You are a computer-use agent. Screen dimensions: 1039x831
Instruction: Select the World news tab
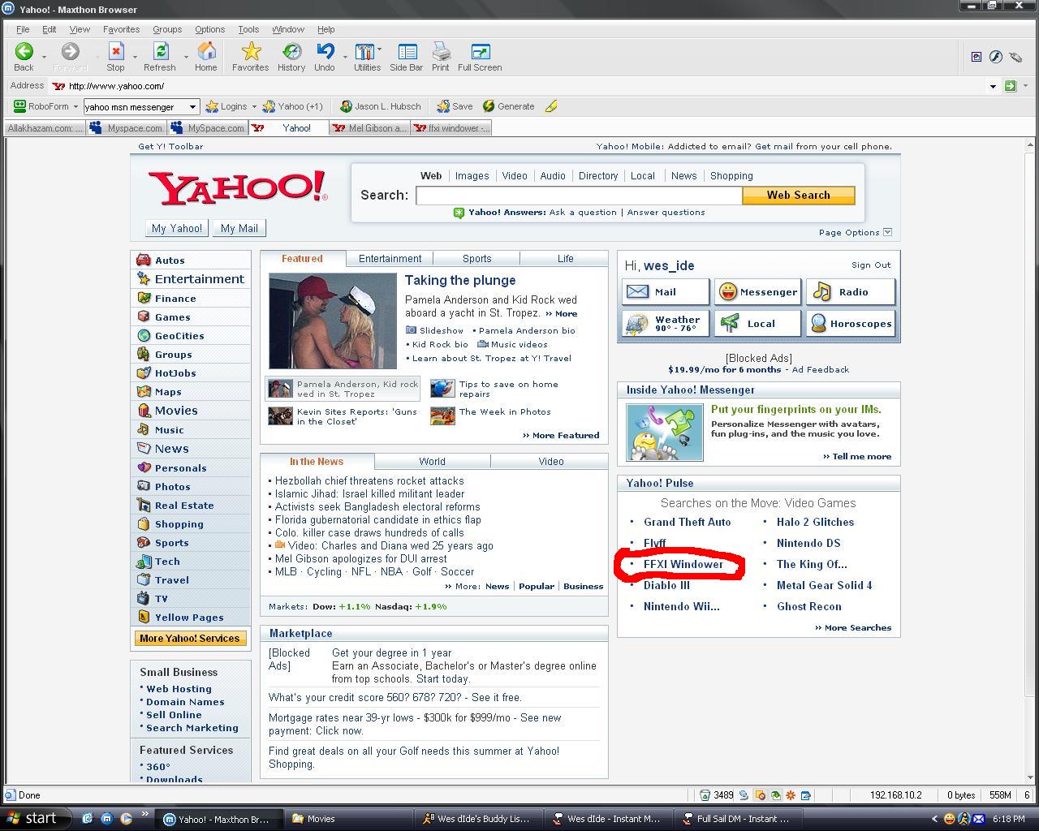(432, 462)
